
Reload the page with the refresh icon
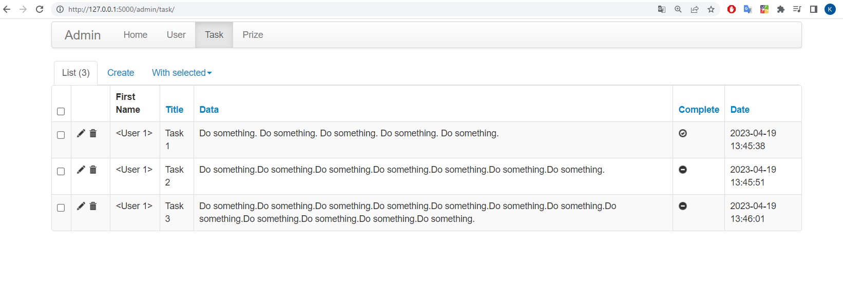40,9
